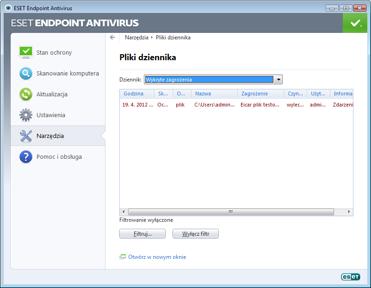371x288 pixels.
Task: Select Narzędzia in the sidebar
Action: (58, 136)
